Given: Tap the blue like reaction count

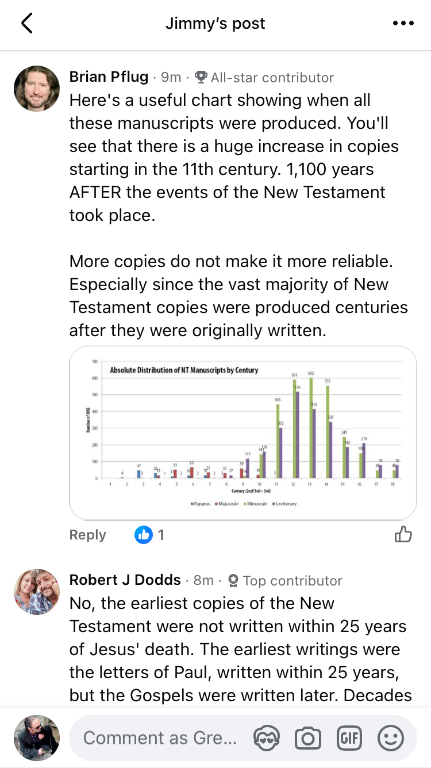Looking at the screenshot, I should pos(150,535).
